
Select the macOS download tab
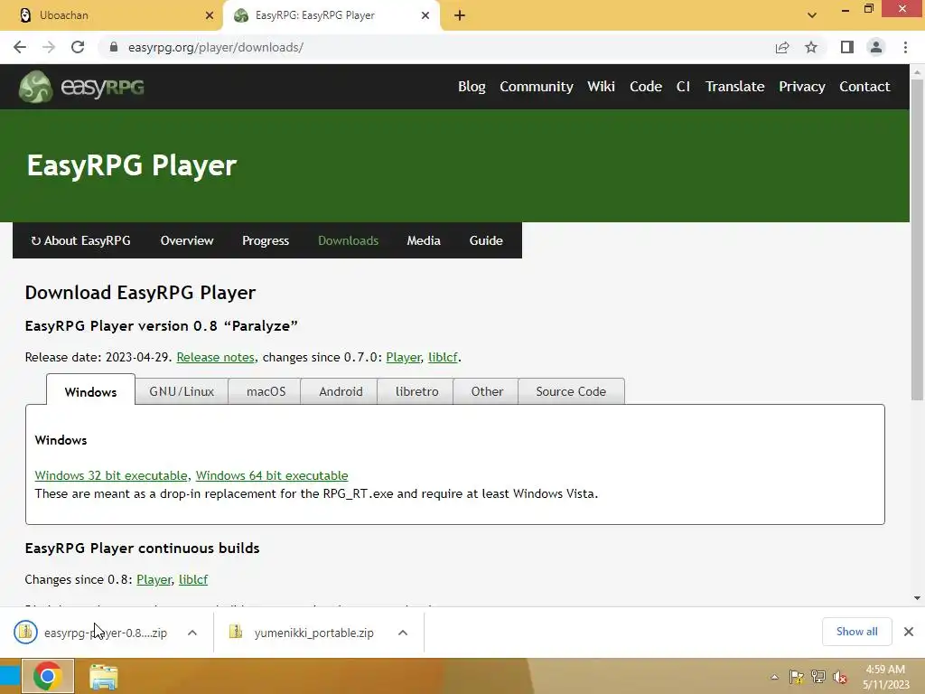[x=266, y=392]
